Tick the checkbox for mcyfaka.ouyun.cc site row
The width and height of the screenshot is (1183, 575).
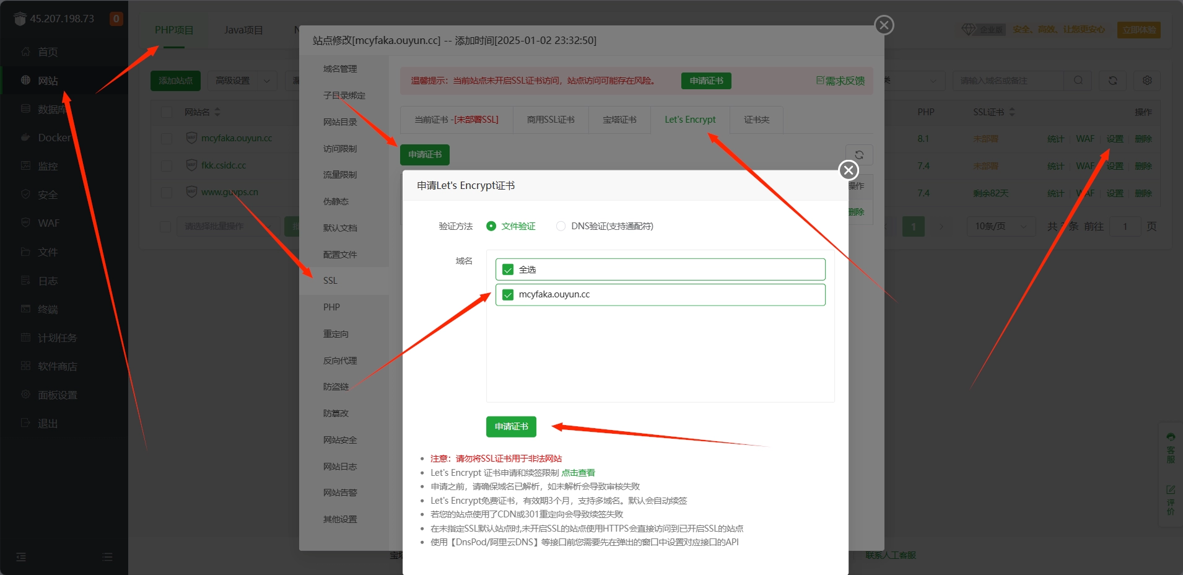pos(166,138)
